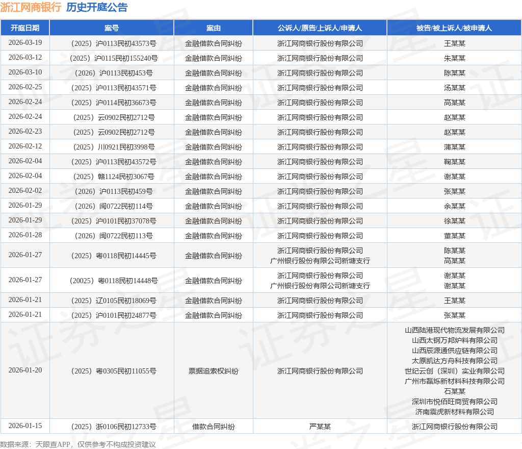
Task: Click defendant 徐某某
Action: (x=454, y=221)
